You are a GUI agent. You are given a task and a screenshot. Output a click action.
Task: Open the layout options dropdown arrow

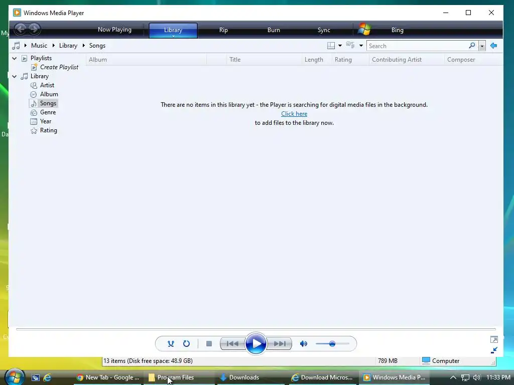(x=340, y=46)
